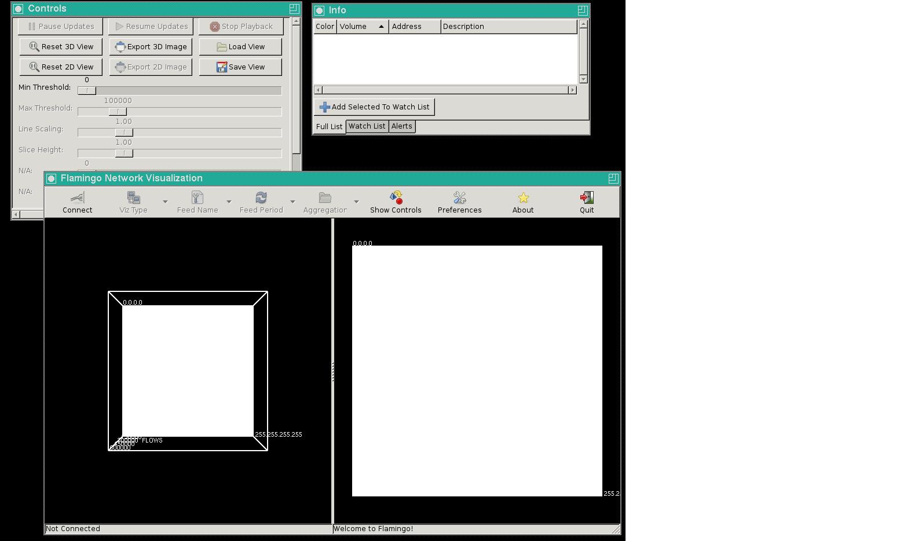Screen dimensions: 907x541
Task: Click the Info list scroll-left arrow
Action: coord(318,90)
